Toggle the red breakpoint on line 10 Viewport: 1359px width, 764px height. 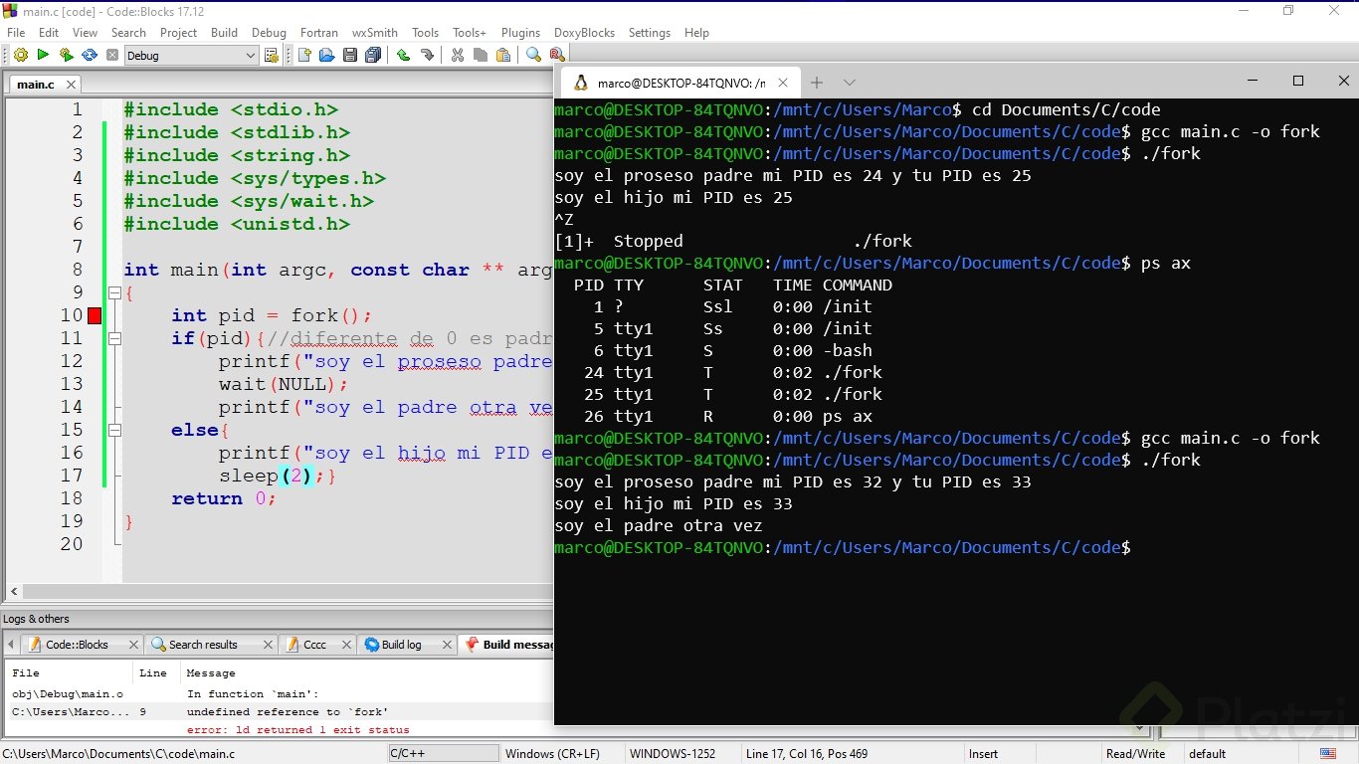[x=95, y=316]
